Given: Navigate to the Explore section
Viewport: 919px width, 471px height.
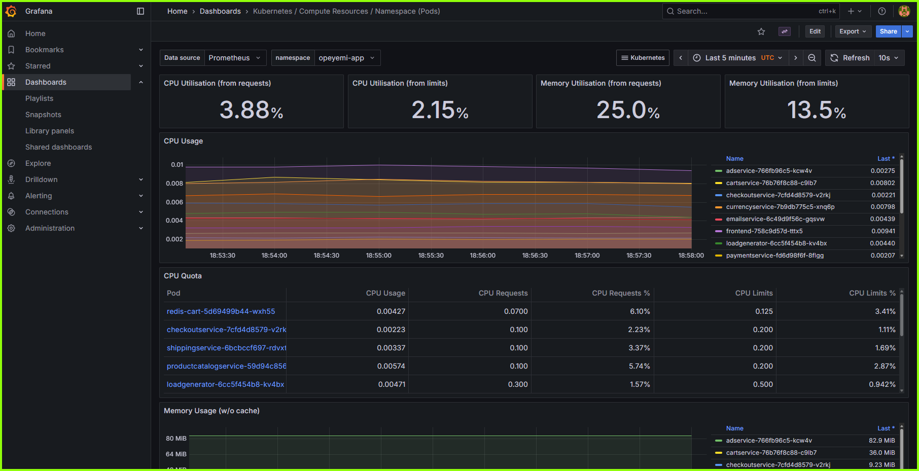Looking at the screenshot, I should pos(38,163).
